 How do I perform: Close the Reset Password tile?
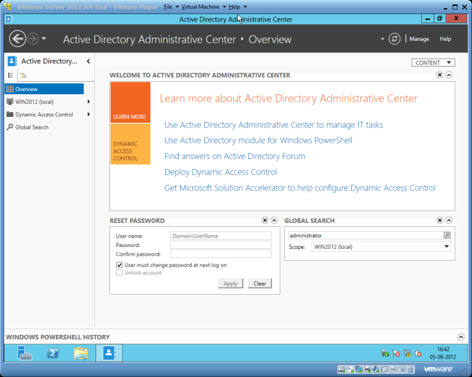click(x=265, y=221)
